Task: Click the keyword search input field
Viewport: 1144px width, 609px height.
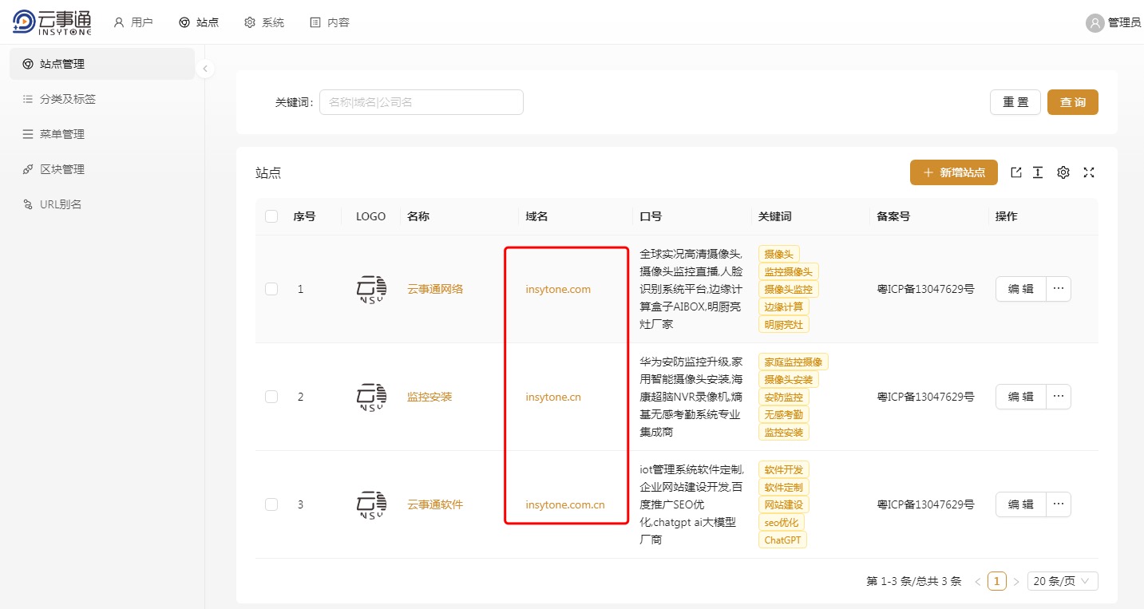Action: point(421,101)
